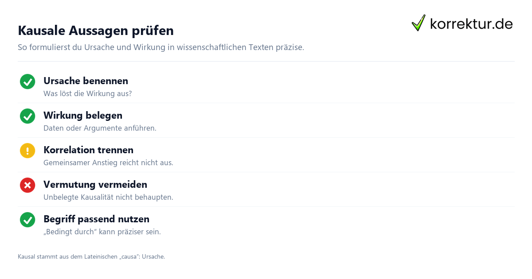Open the korrektur.de logo text
Screen dimensions: 532x279
tap(471, 23)
